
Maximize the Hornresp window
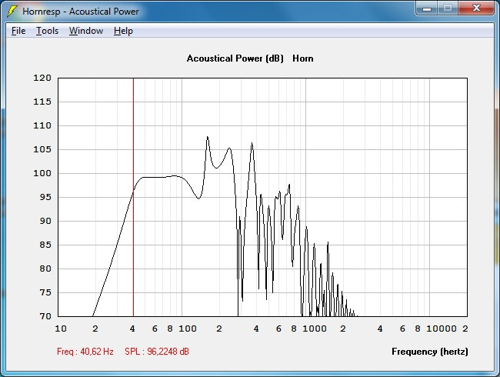[448, 8]
